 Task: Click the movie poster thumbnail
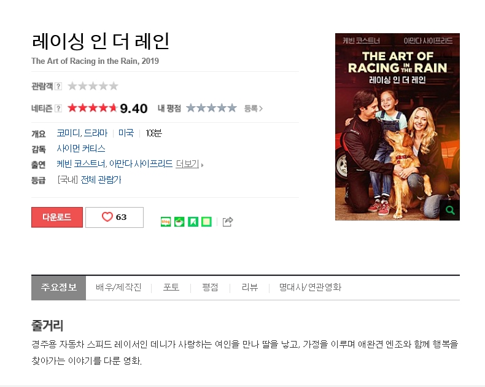pos(397,127)
